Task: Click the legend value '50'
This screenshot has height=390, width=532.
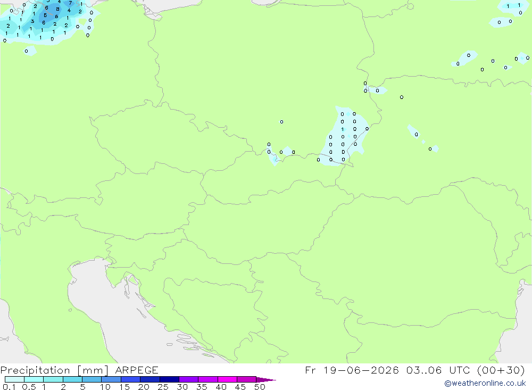Action: (260, 387)
